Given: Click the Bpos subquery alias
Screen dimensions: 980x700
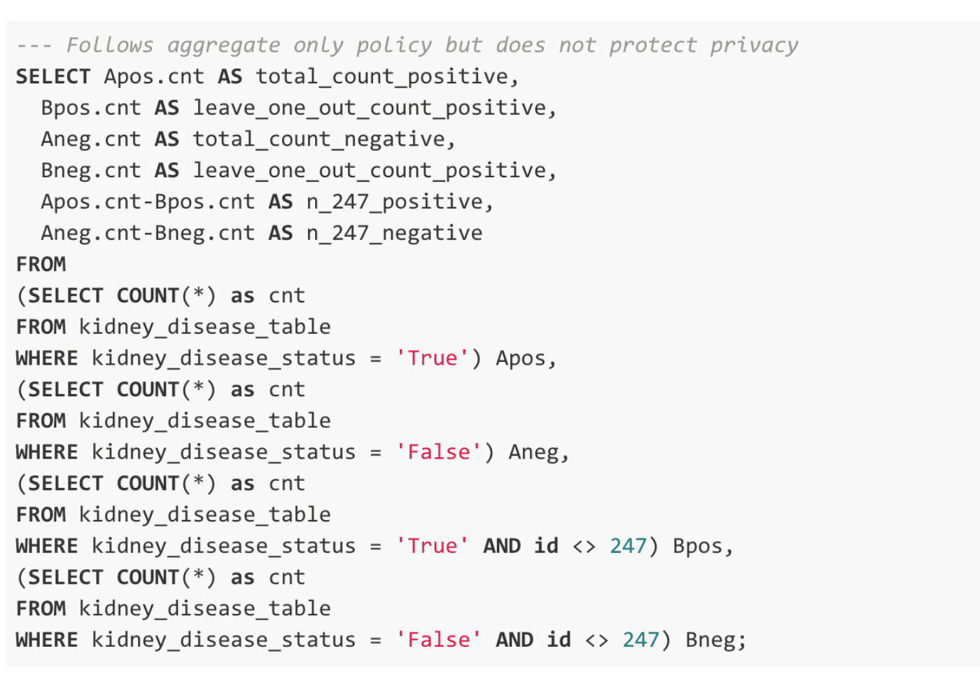Looking at the screenshot, I should tap(698, 547).
